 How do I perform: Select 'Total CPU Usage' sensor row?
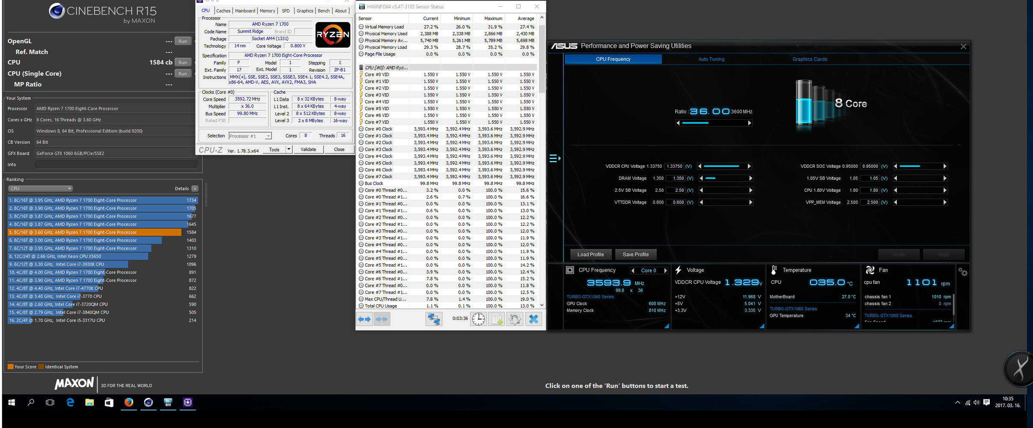pyautogui.click(x=447, y=306)
